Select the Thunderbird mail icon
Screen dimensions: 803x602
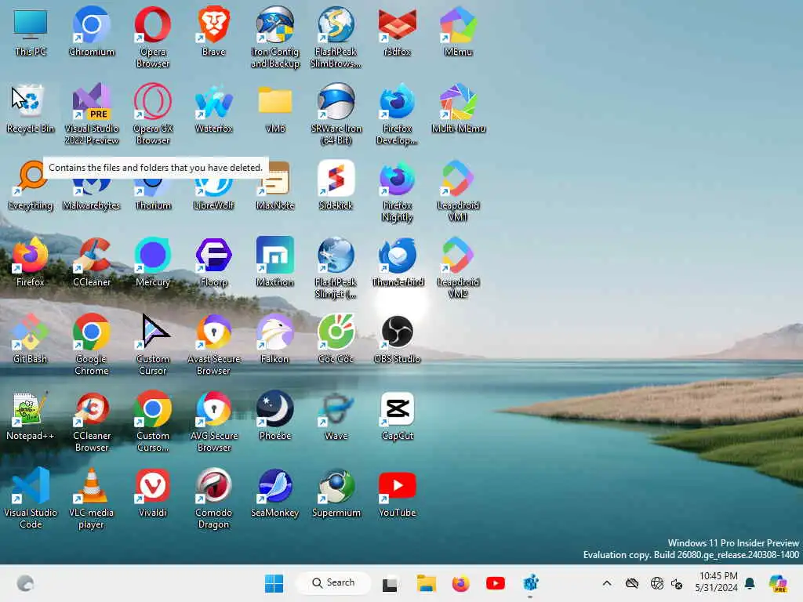click(x=397, y=262)
